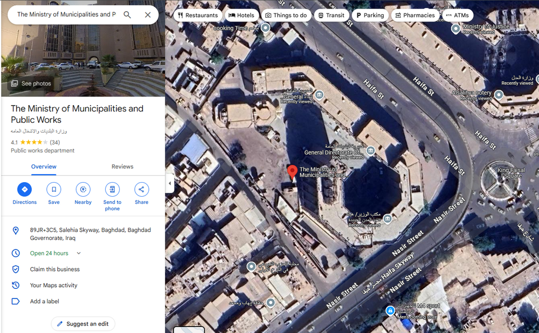Clear the search box with X

(148, 15)
